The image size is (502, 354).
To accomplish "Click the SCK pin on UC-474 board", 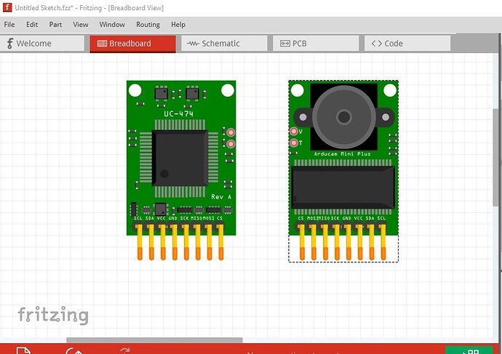I will [x=186, y=242].
